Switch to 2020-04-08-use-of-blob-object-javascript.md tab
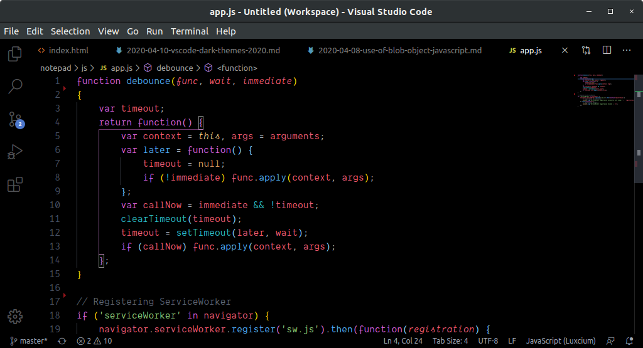643x348 pixels. pos(396,50)
